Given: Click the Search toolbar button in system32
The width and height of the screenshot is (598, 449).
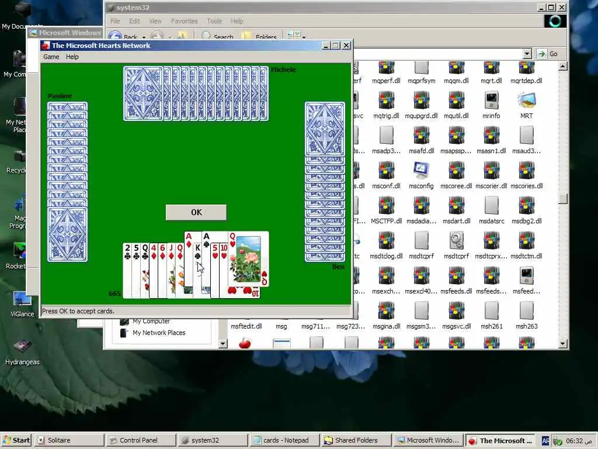Looking at the screenshot, I should point(217,36).
